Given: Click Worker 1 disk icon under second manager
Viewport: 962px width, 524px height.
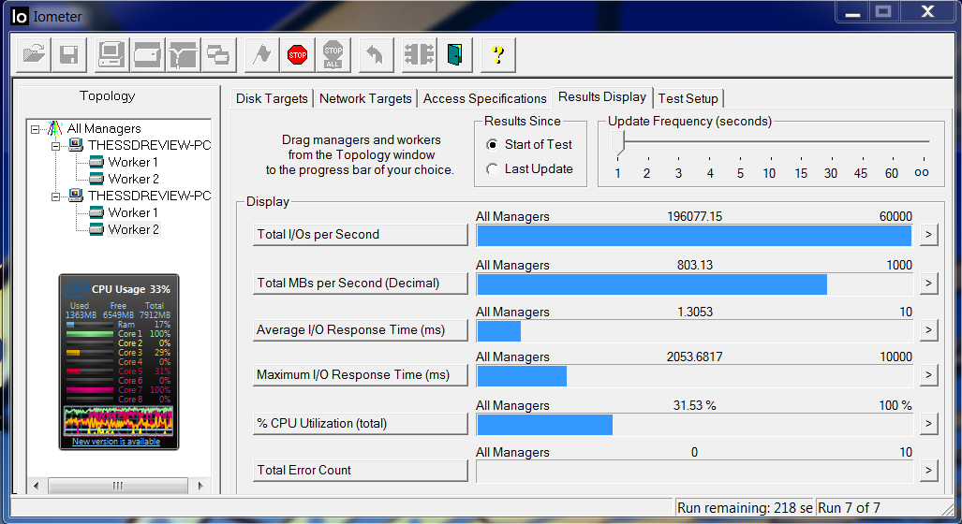Looking at the screenshot, I should coord(96,212).
